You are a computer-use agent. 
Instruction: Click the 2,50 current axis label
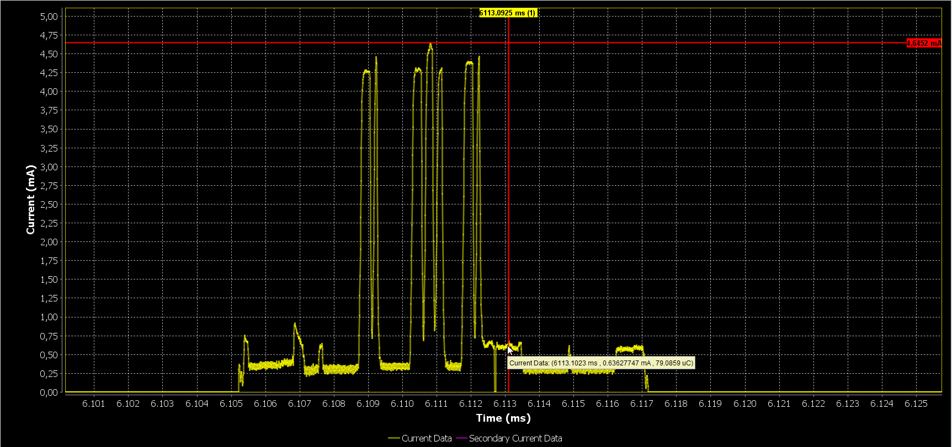[49, 204]
